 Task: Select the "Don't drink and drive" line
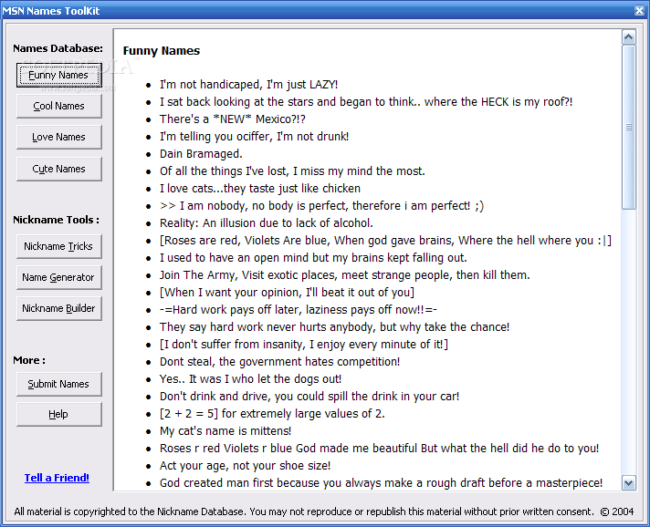pos(309,397)
